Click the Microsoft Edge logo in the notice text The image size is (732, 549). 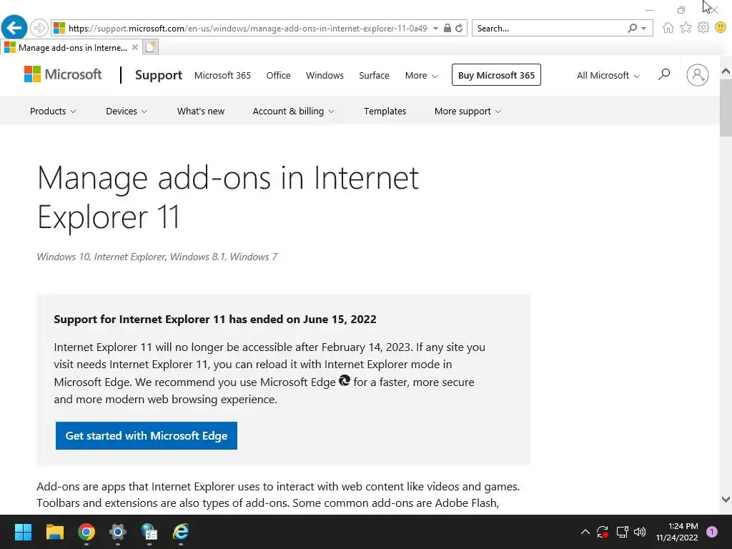tap(345, 380)
